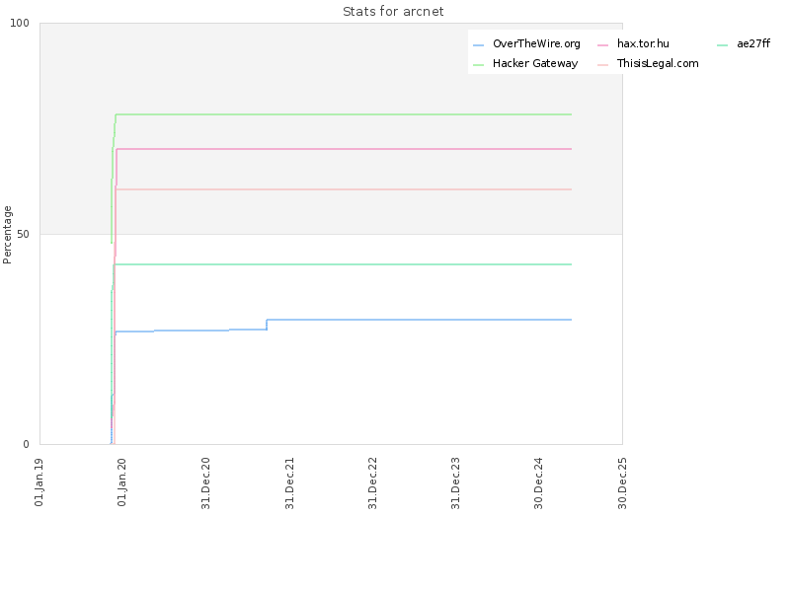
Task: Click the Hacker Gateway light green swatch
Action: point(479,65)
